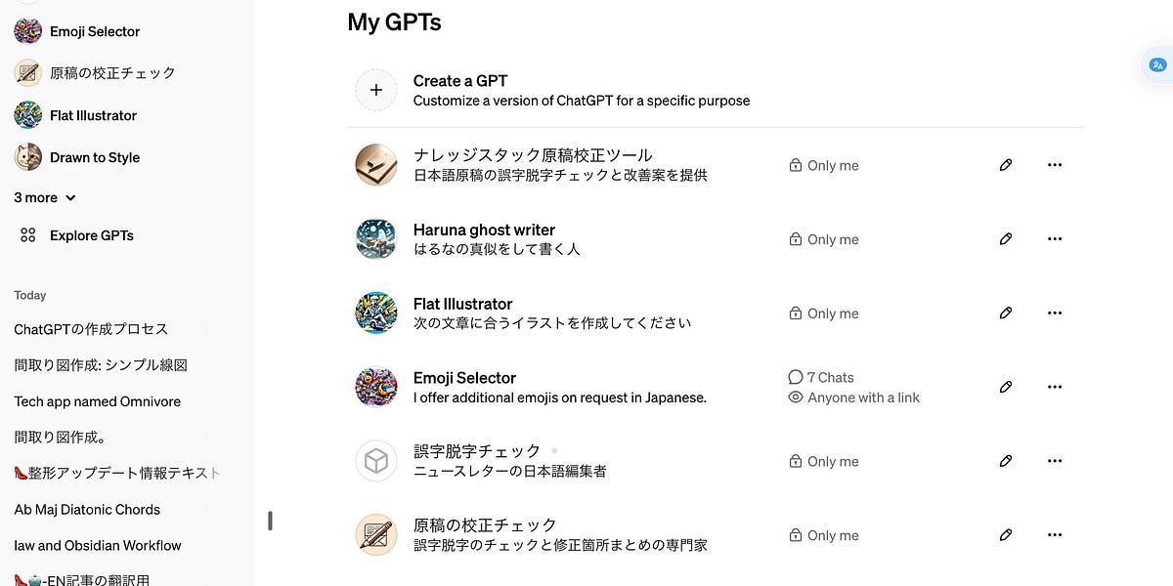
Task: Open Drawn to Style from the sidebar
Action: point(96,156)
